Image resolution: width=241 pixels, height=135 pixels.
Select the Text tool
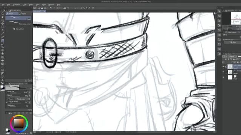3,80
